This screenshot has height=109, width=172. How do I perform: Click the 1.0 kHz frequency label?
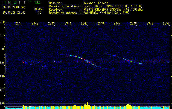pos(2,49)
